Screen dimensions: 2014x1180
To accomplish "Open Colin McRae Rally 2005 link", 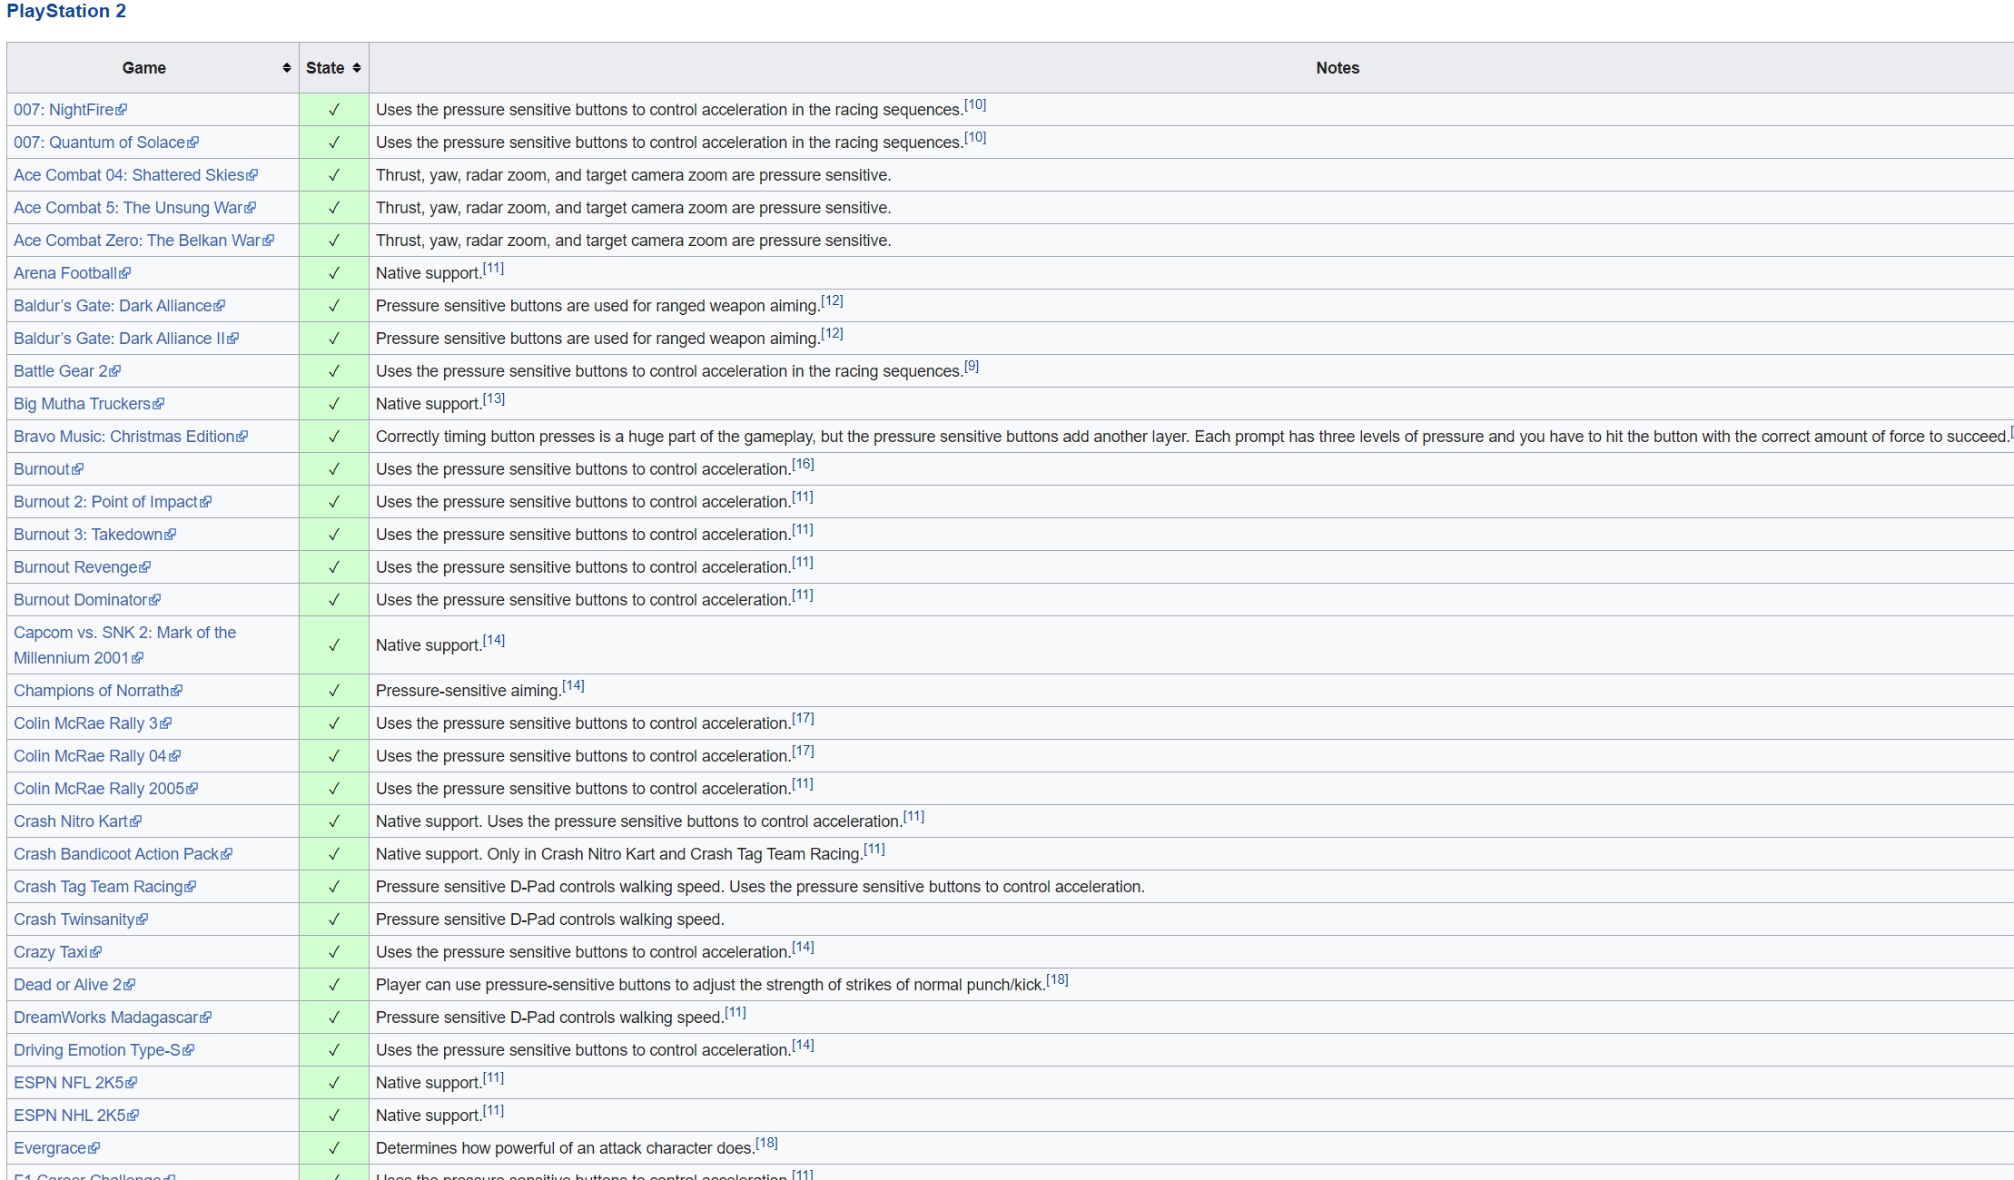I will [x=105, y=789].
